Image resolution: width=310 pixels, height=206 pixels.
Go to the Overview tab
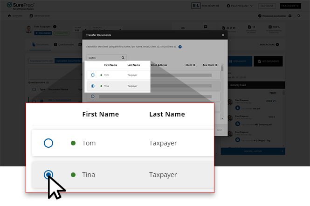coord(15,16)
